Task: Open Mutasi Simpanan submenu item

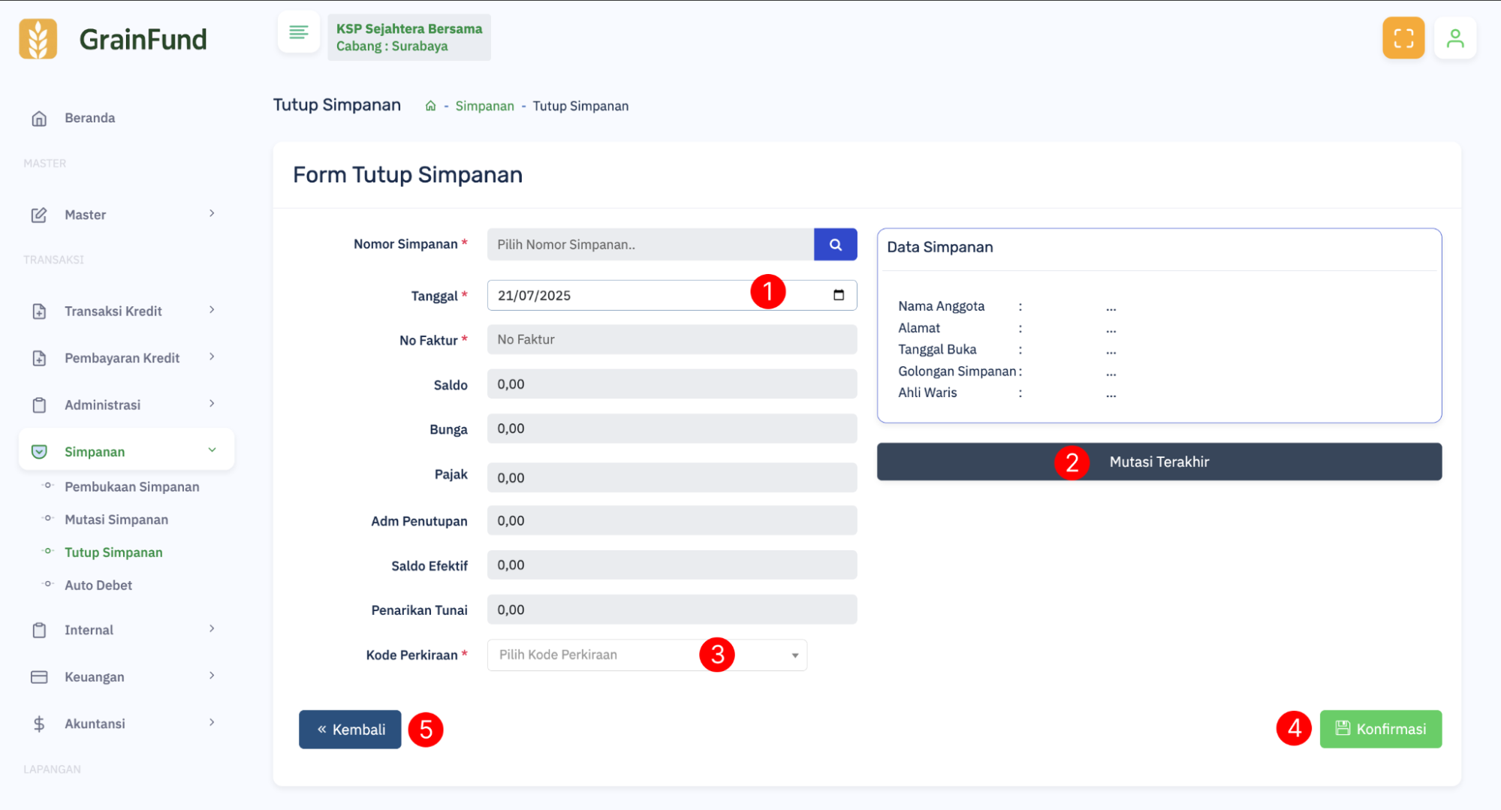Action: (116, 519)
